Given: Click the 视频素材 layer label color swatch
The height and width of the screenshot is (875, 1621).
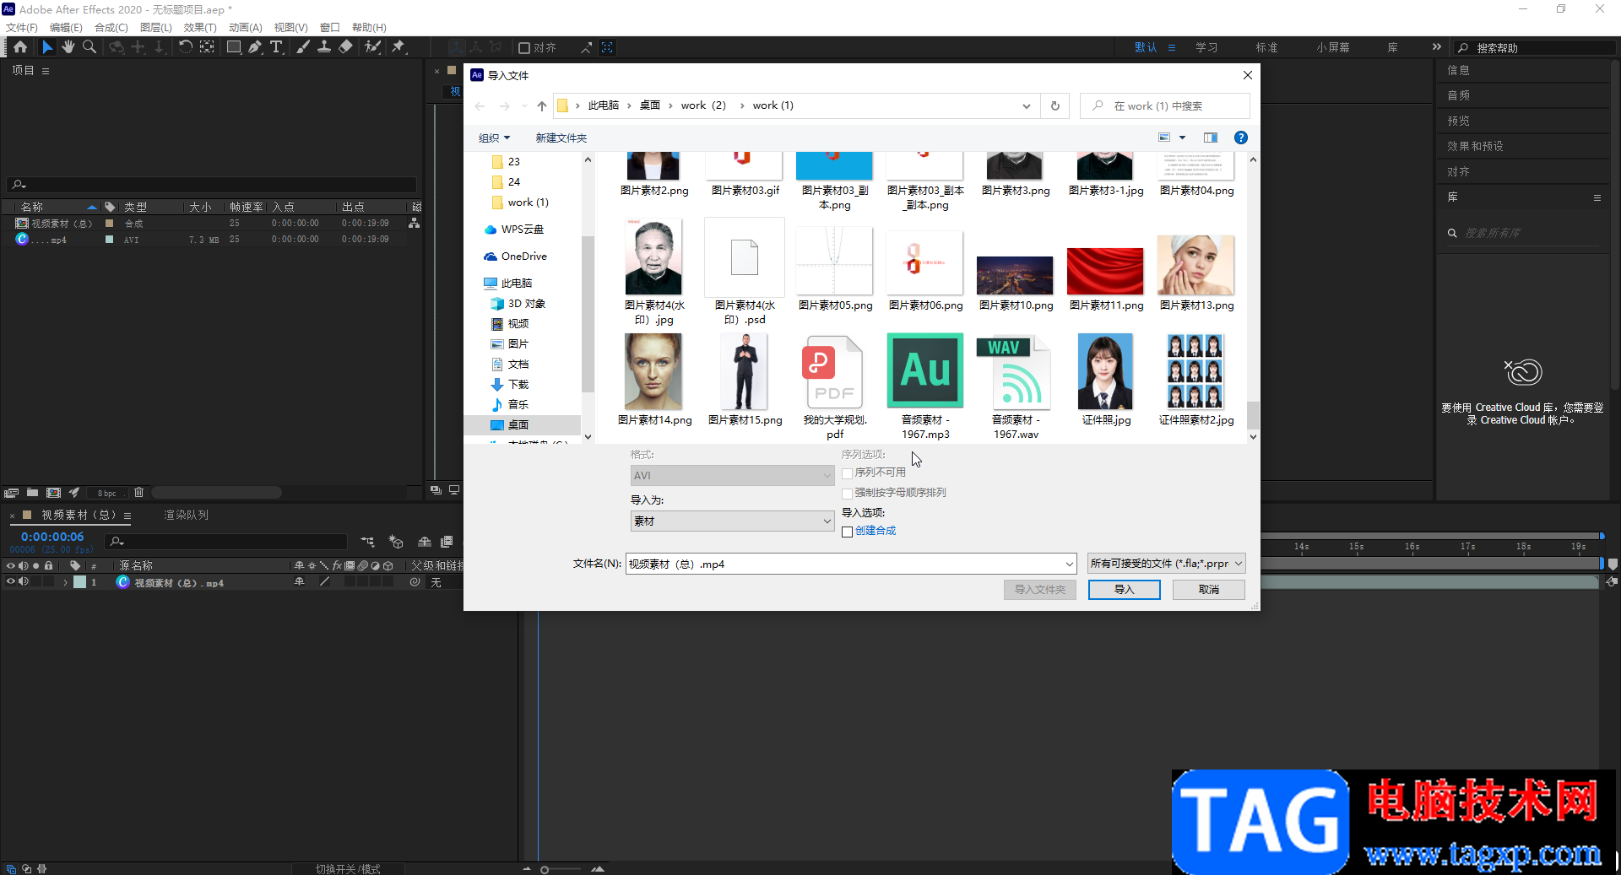Looking at the screenshot, I should pos(79,582).
